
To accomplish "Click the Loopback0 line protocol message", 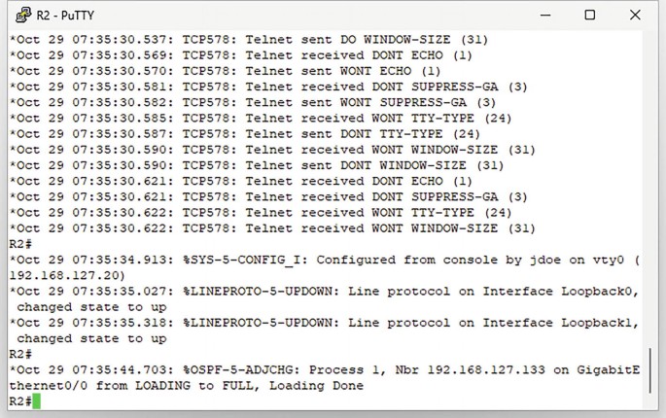I will click(x=324, y=299).
